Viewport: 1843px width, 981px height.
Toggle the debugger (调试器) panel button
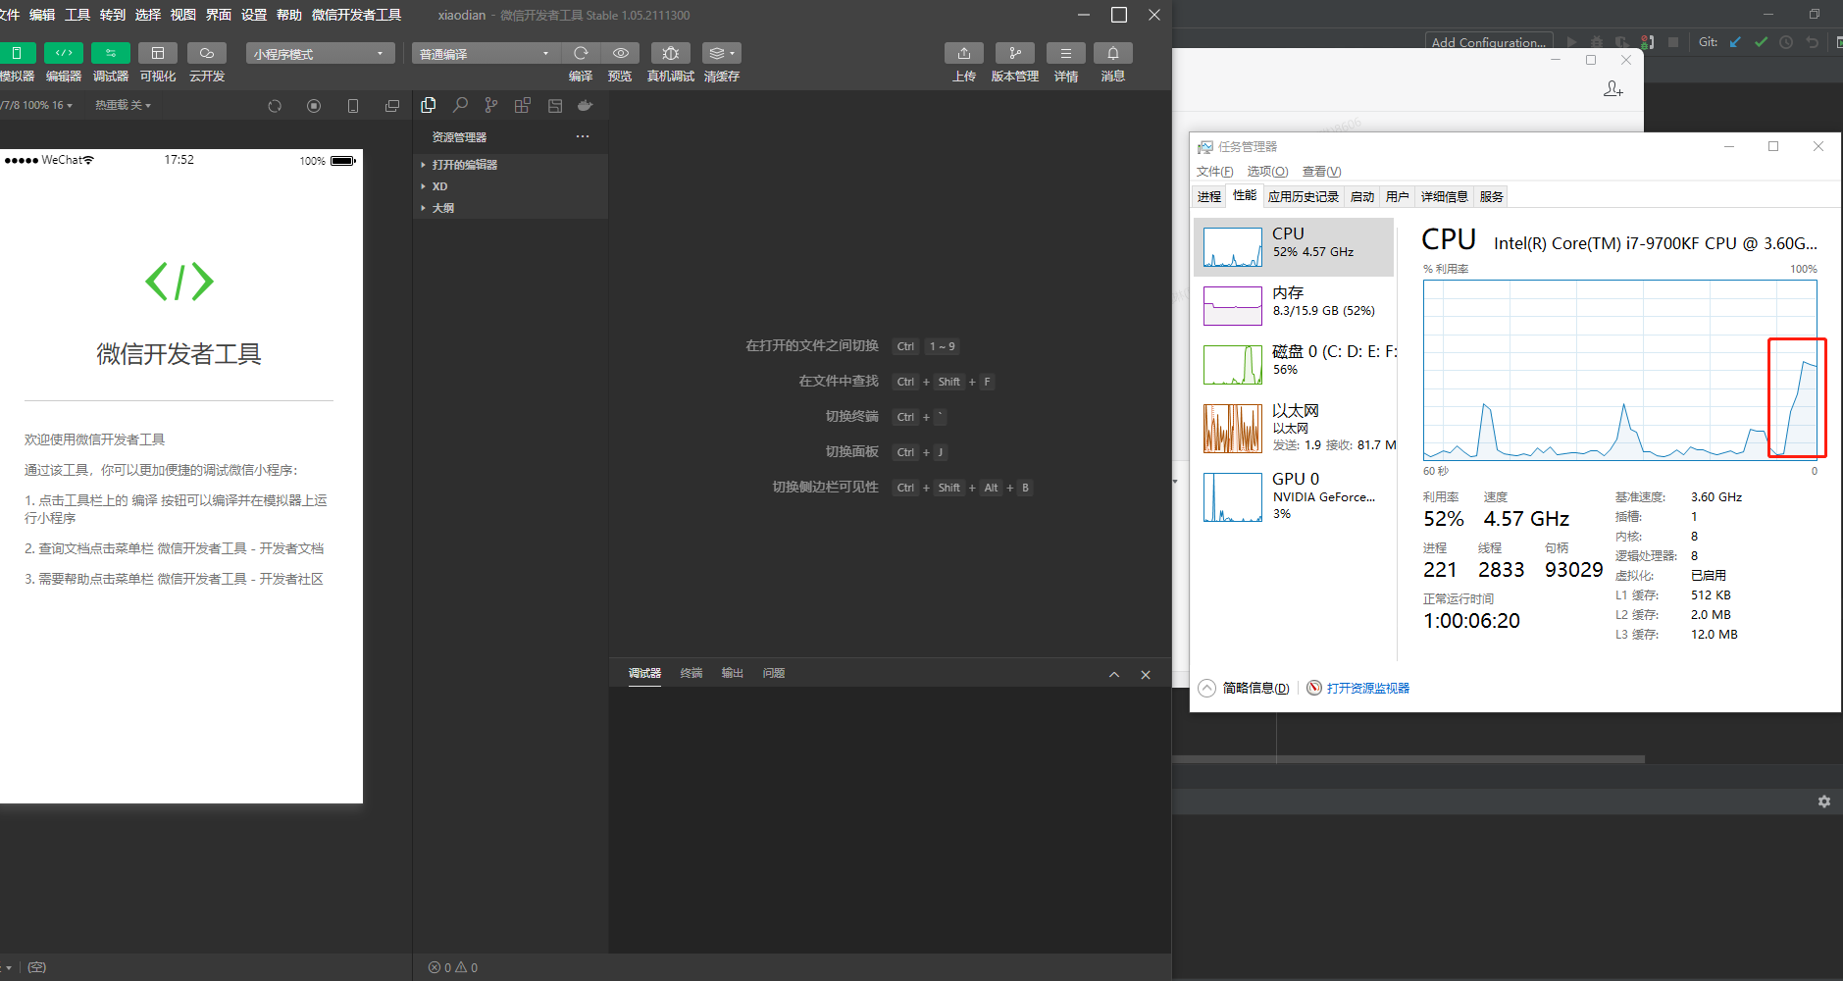pos(111,53)
